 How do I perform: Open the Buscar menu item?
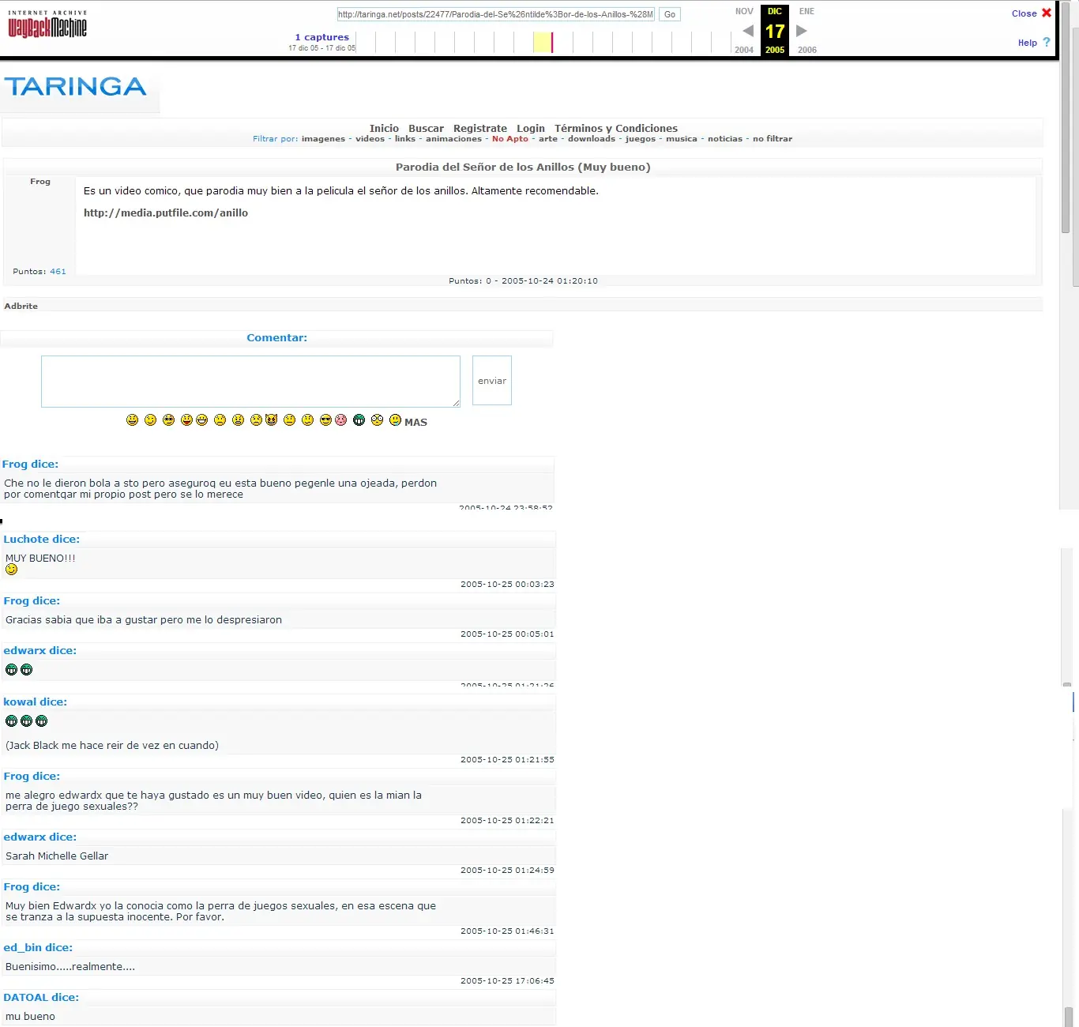pyautogui.click(x=426, y=128)
